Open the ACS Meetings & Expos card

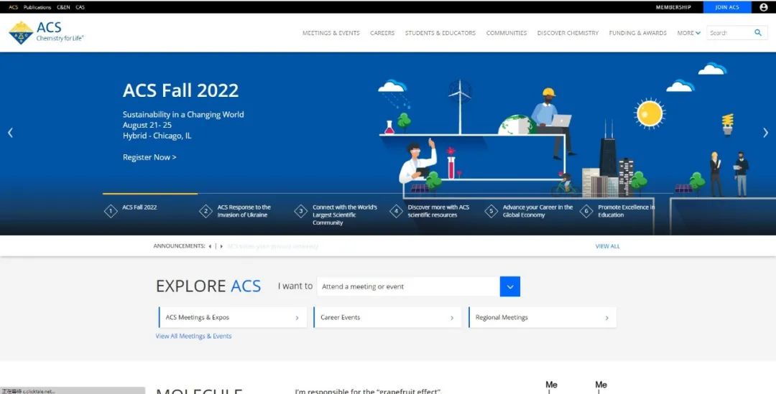[x=233, y=317]
